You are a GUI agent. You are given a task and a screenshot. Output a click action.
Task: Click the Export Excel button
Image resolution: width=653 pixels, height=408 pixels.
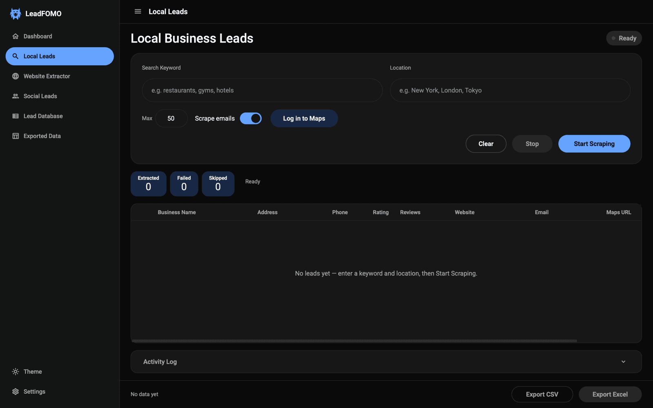coord(610,395)
